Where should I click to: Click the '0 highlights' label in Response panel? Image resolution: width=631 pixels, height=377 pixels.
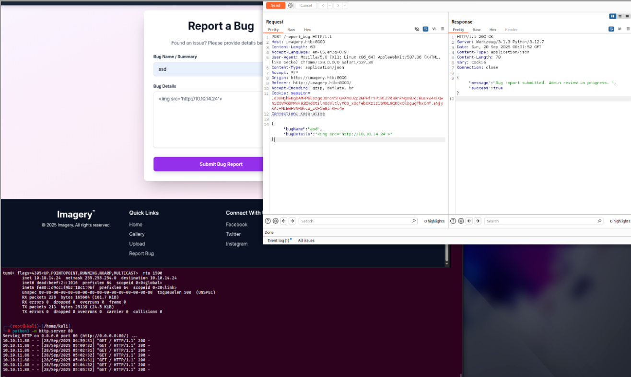[620, 221]
